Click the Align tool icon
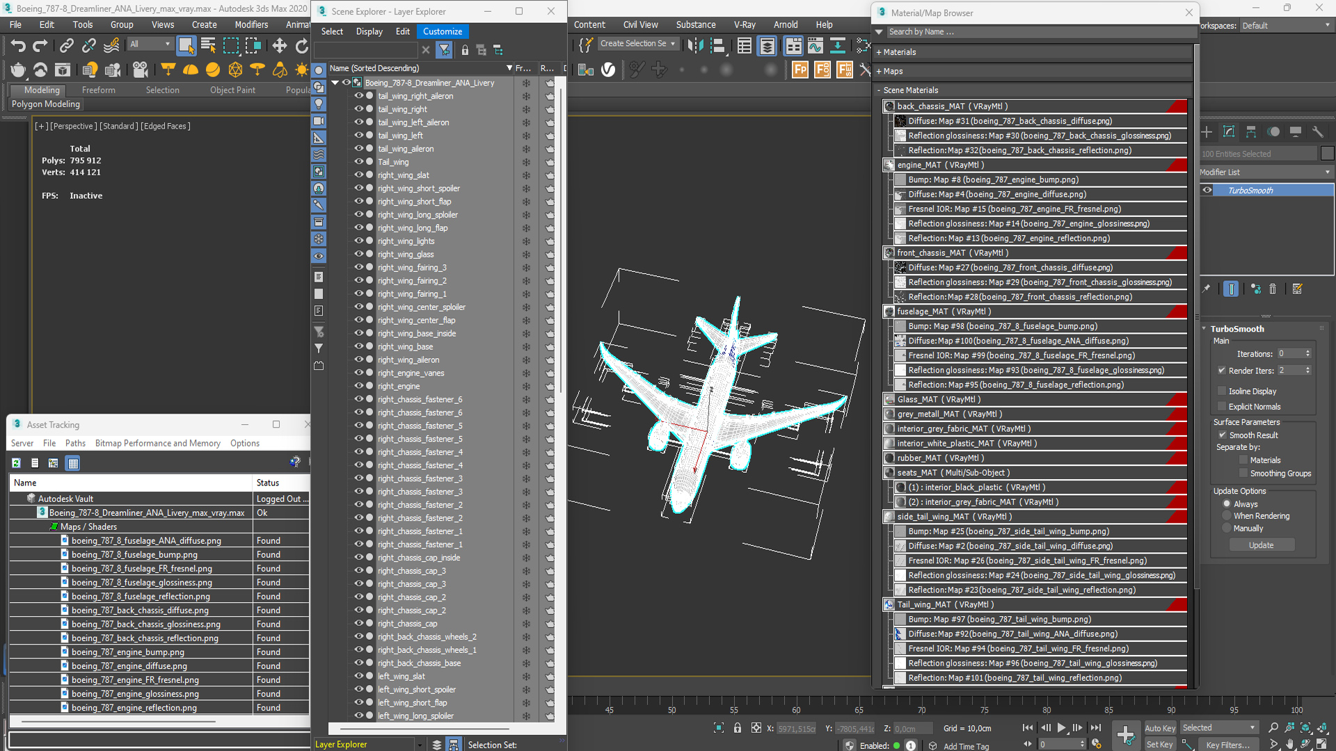The height and width of the screenshot is (751, 1336). point(718,46)
